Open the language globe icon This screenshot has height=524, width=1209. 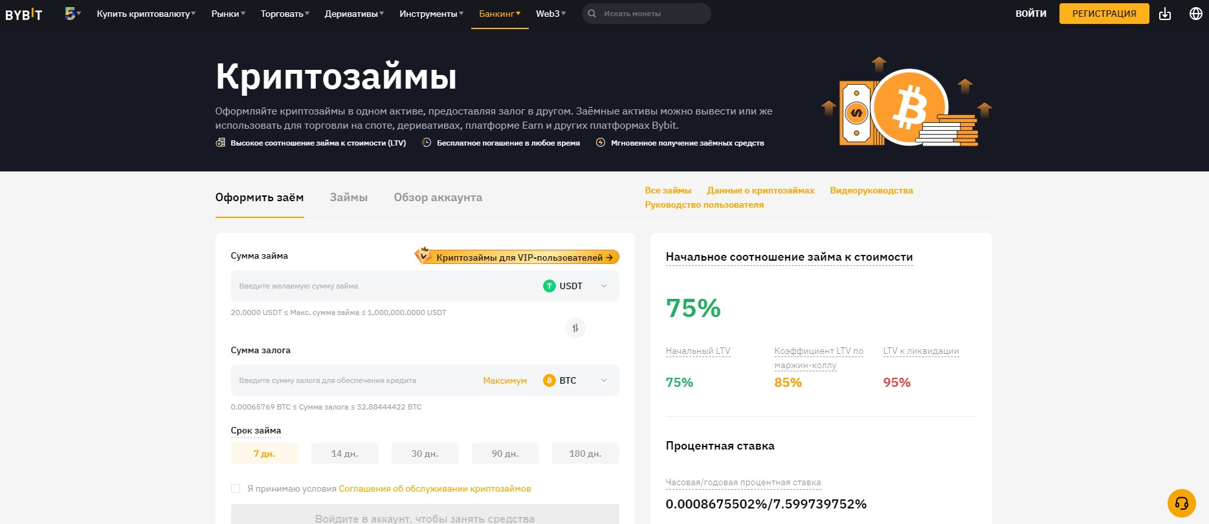pyautogui.click(x=1196, y=14)
